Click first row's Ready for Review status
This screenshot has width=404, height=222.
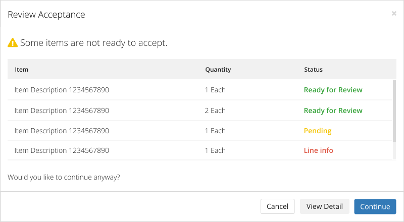[333, 90]
